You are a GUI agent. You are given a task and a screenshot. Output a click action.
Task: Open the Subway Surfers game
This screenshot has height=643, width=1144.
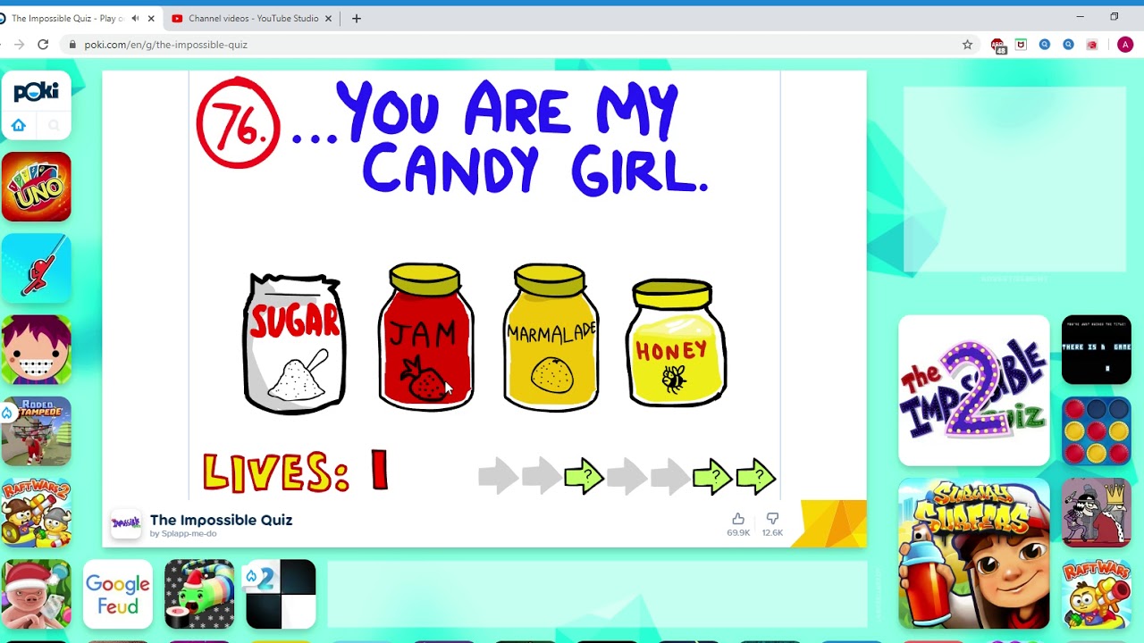click(x=974, y=554)
